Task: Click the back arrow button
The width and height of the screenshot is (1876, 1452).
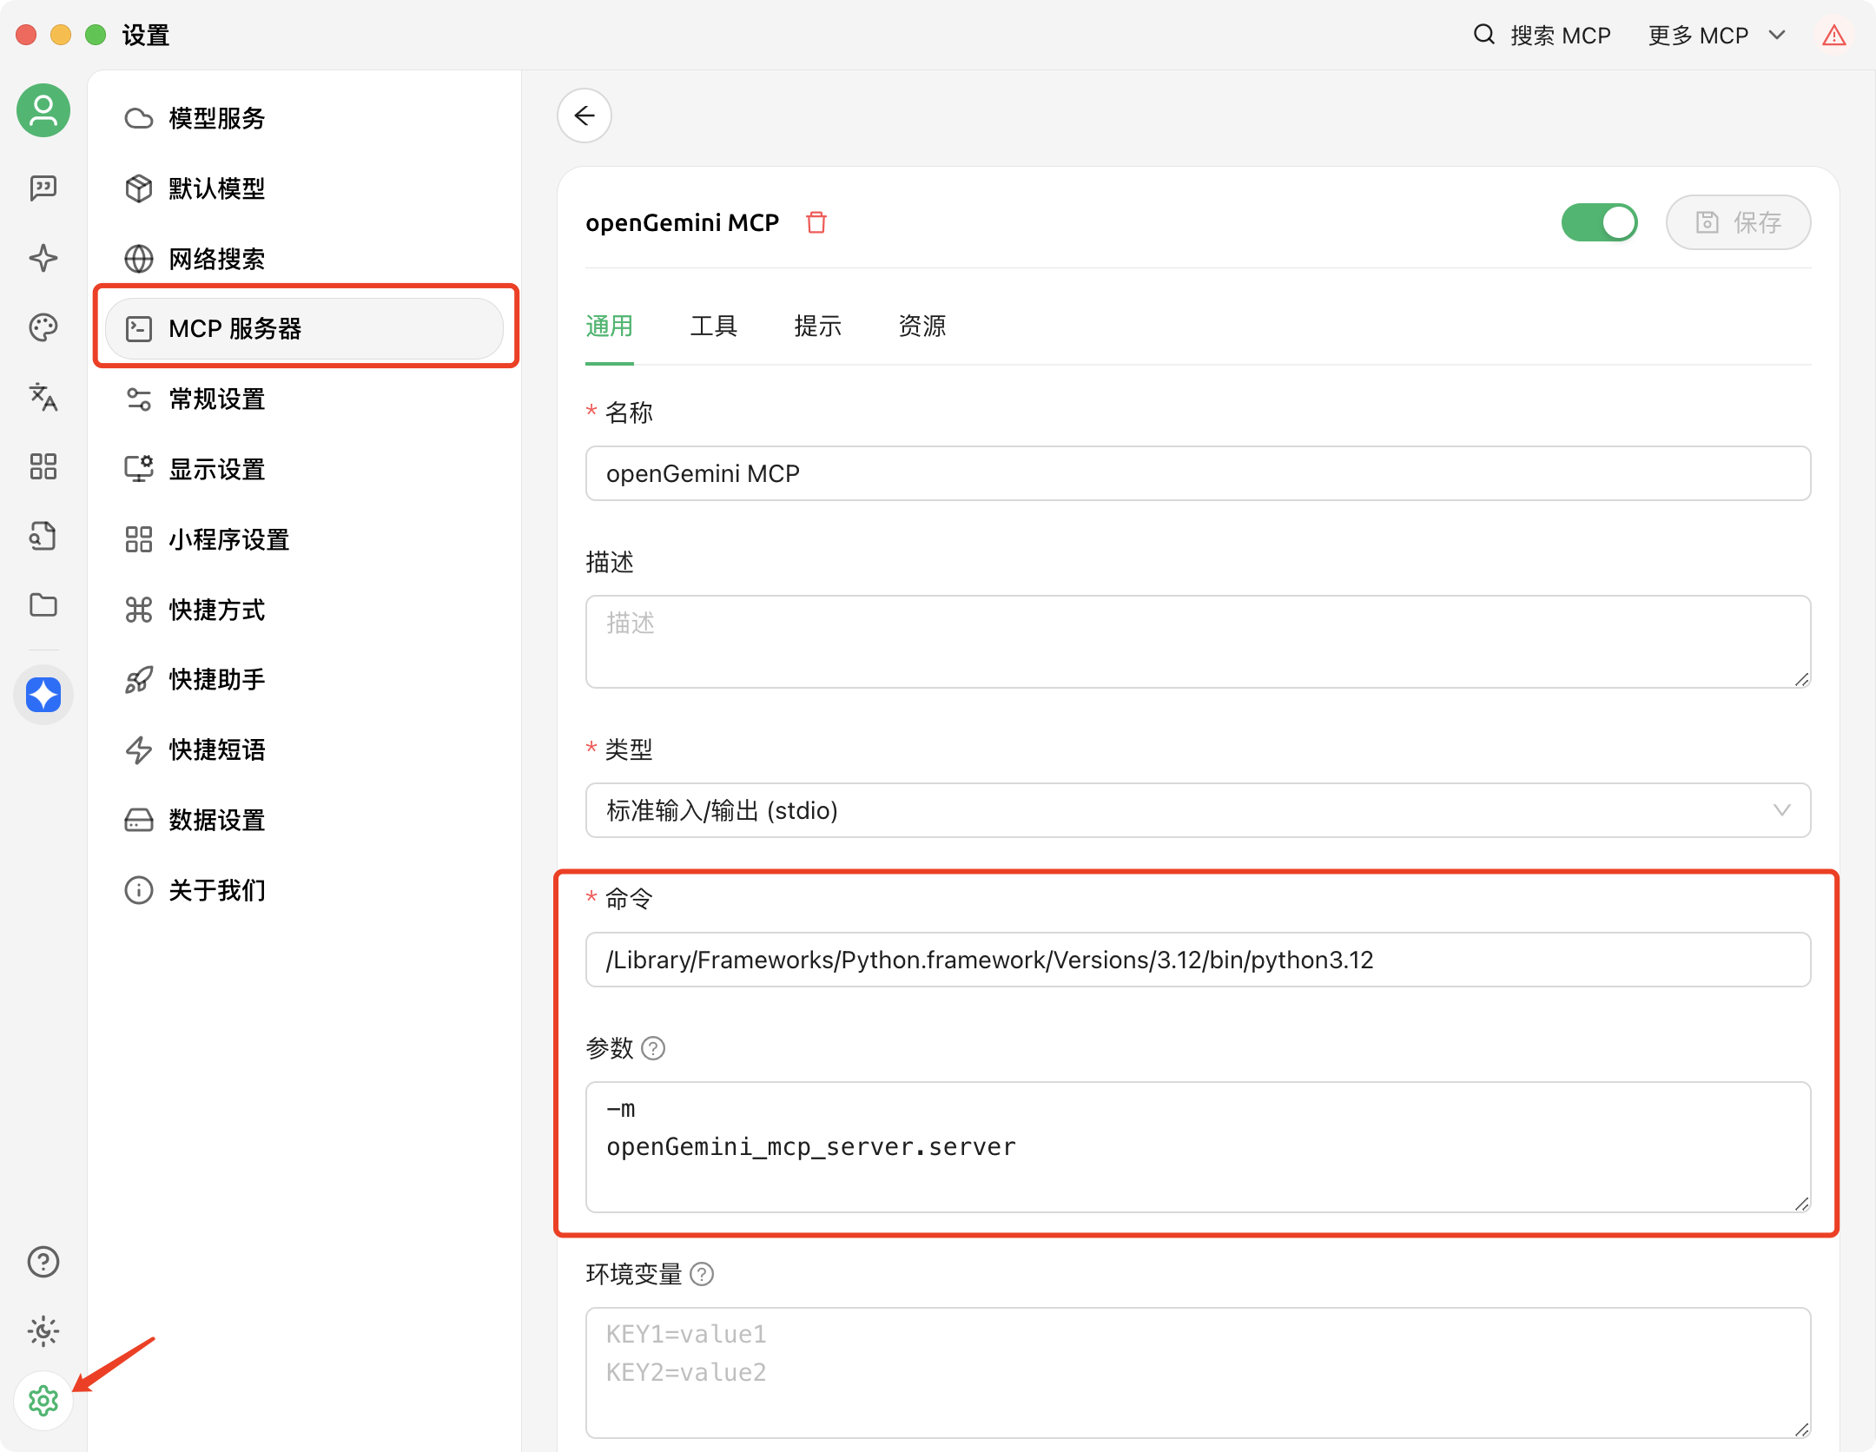Action: click(585, 115)
